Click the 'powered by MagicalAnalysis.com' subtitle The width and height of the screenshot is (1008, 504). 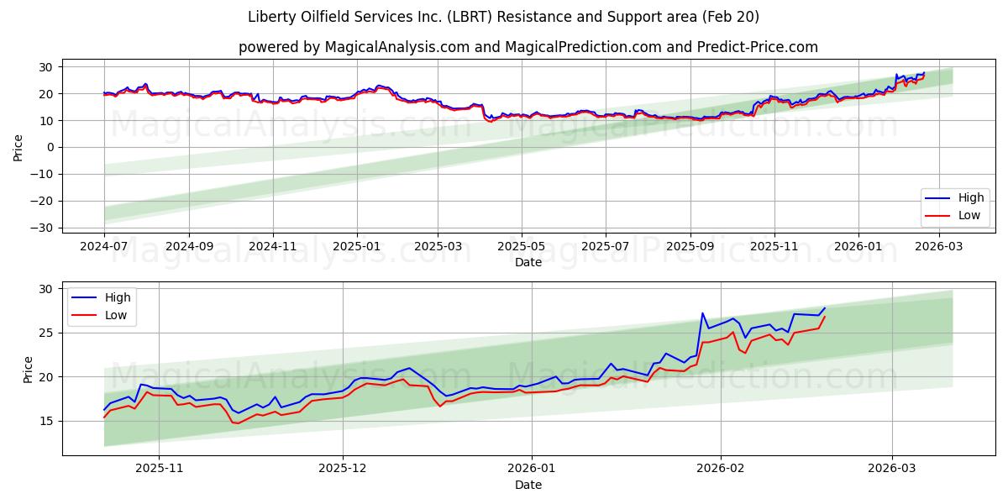(528, 47)
